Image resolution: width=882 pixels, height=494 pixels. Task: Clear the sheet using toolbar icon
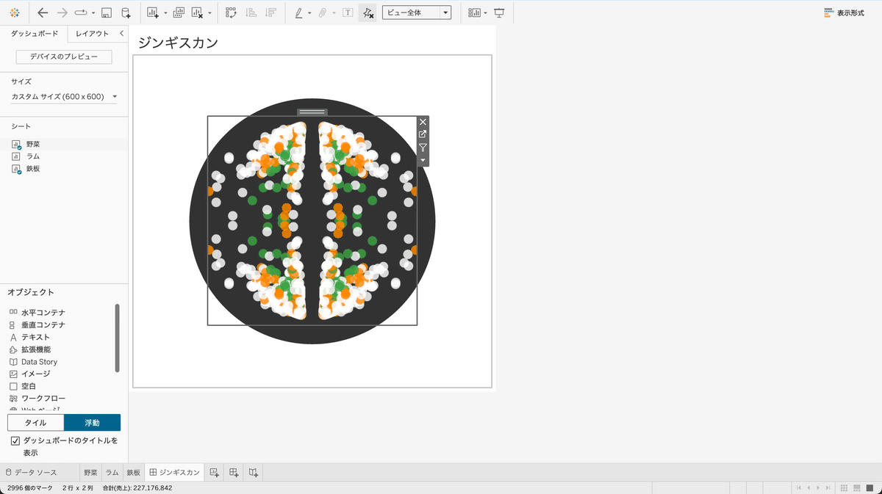[x=197, y=12]
